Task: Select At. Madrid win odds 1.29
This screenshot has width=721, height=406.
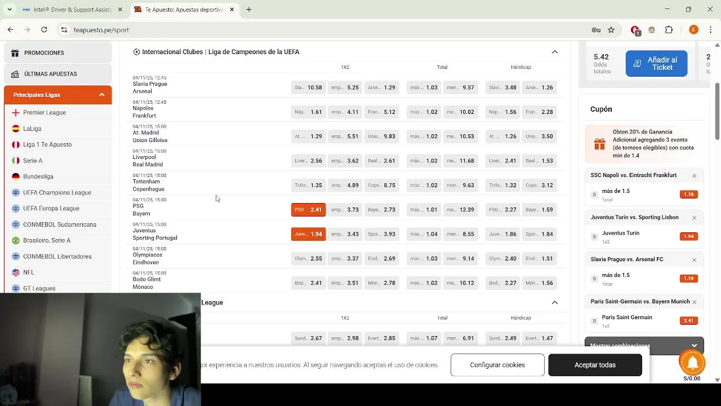Action: (308, 136)
